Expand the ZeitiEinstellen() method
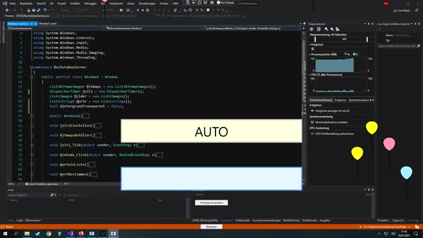 32,126
